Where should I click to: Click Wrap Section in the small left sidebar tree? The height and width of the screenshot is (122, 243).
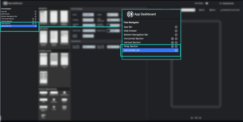coord(6,23)
